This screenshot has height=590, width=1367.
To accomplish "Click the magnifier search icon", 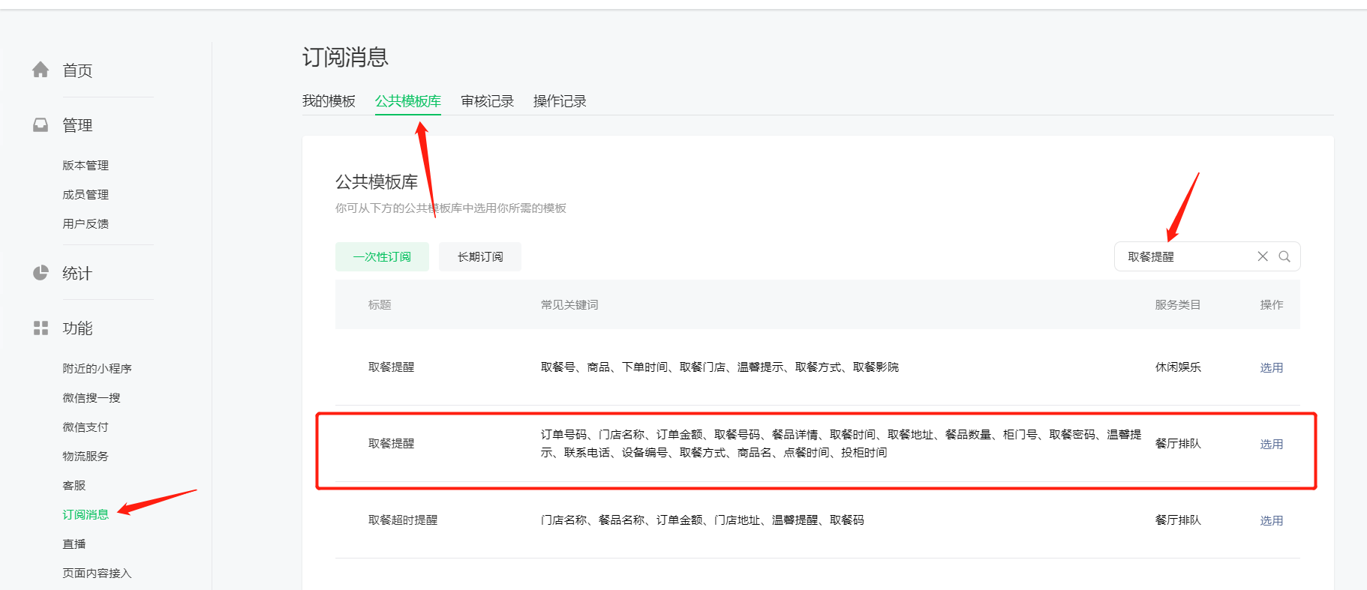I will coord(1284,256).
